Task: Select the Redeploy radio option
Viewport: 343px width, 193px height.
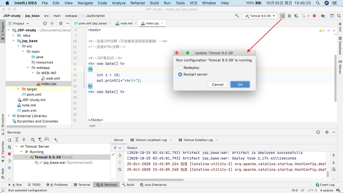Action: click(x=180, y=68)
